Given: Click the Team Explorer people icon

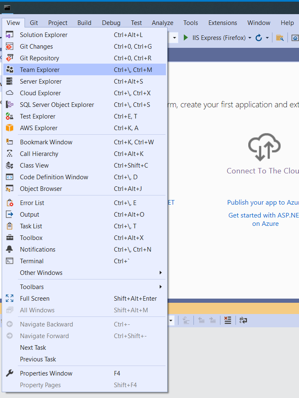Looking at the screenshot, I should (x=10, y=69).
